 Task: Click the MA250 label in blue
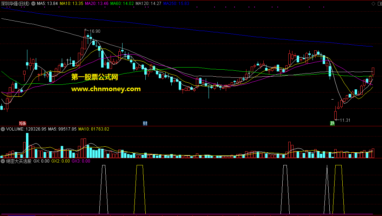(176, 4)
